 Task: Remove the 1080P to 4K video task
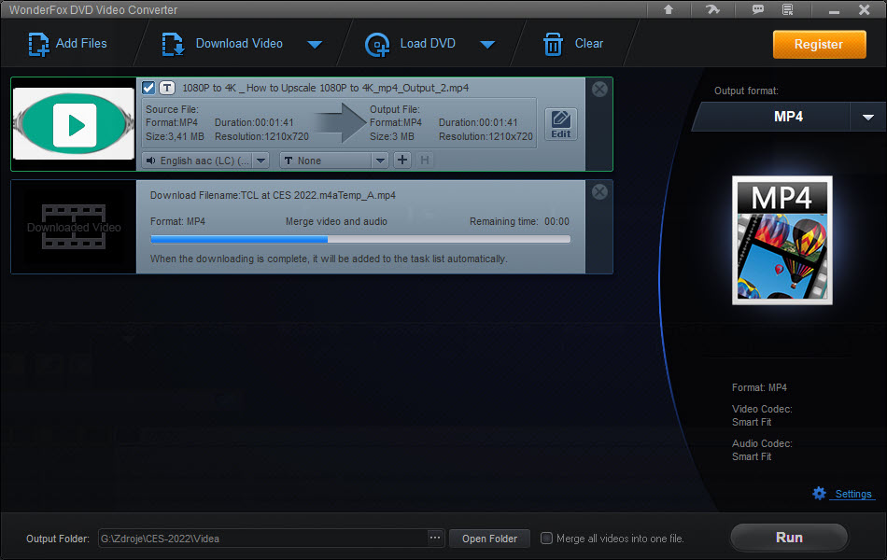click(599, 90)
